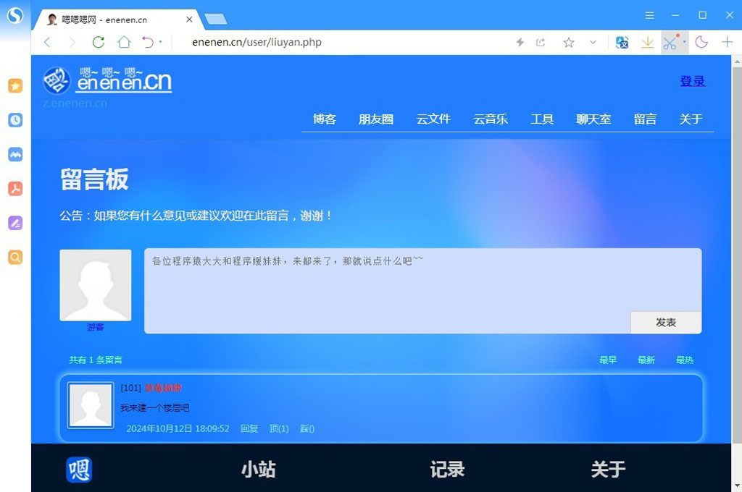Open dropdown next to undo arrow
742x492 pixels.
point(160,42)
